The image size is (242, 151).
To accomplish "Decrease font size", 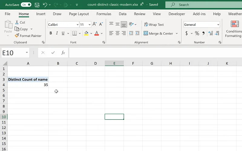I will point(101,24).
